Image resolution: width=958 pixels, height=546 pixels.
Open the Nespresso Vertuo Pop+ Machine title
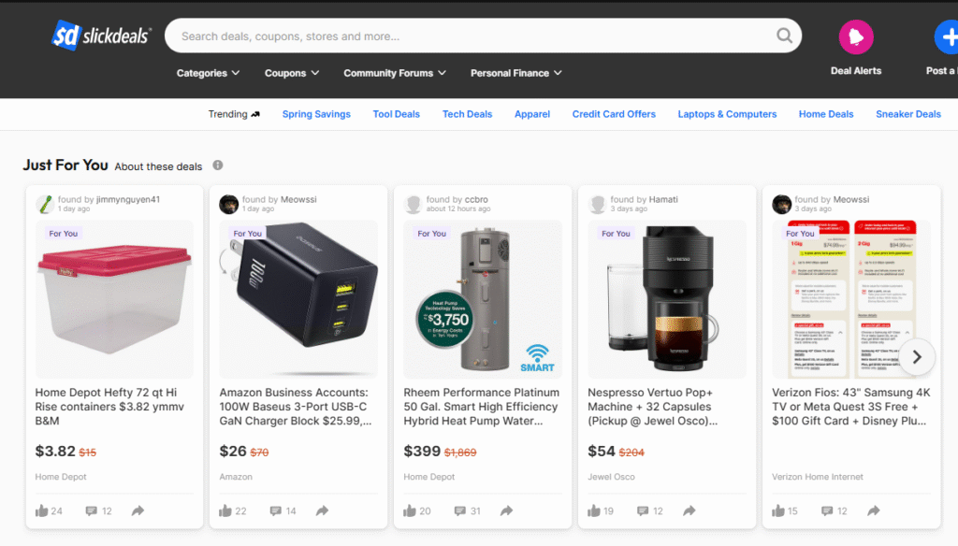pyautogui.click(x=652, y=407)
